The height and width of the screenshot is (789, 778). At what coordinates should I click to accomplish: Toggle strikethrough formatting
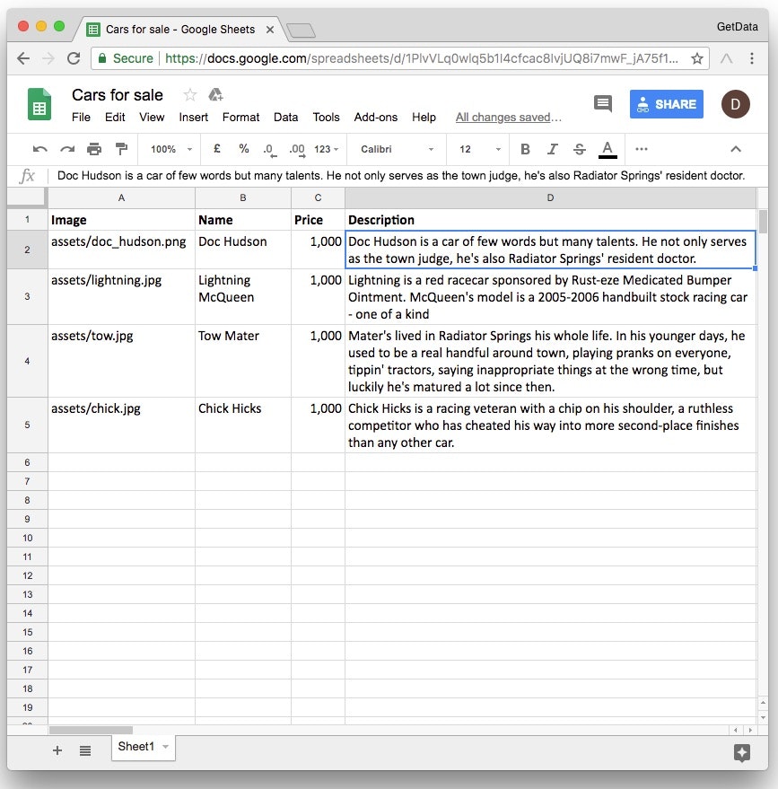tap(580, 149)
